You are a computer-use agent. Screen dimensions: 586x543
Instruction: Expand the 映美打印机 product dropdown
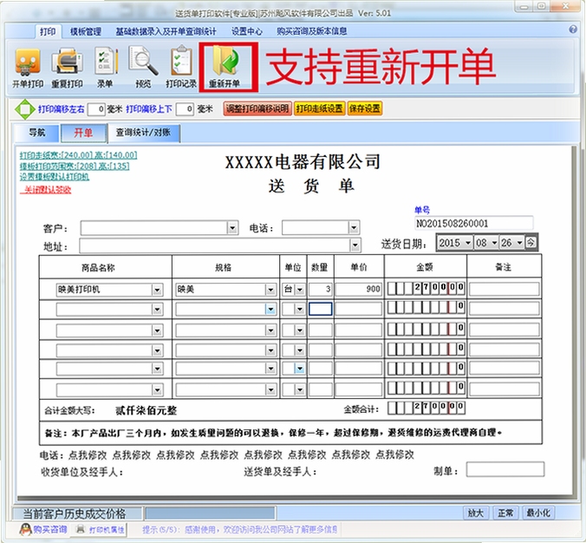click(158, 290)
